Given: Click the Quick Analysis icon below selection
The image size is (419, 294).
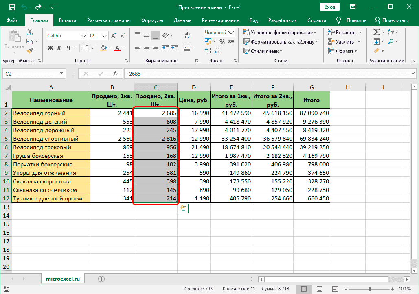Looking at the screenshot, I should coord(183,208).
